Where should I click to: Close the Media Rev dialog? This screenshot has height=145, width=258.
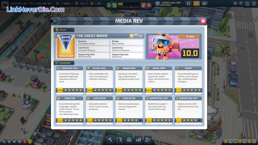click(203, 21)
